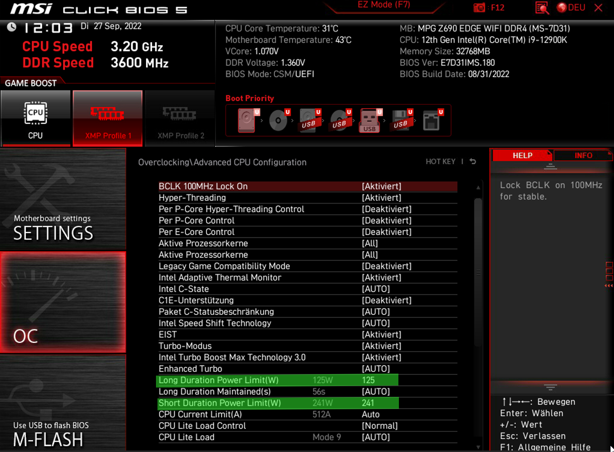Image resolution: width=614 pixels, height=452 pixels.
Task: Change language with the DEU globe icon
Action: (x=571, y=7)
